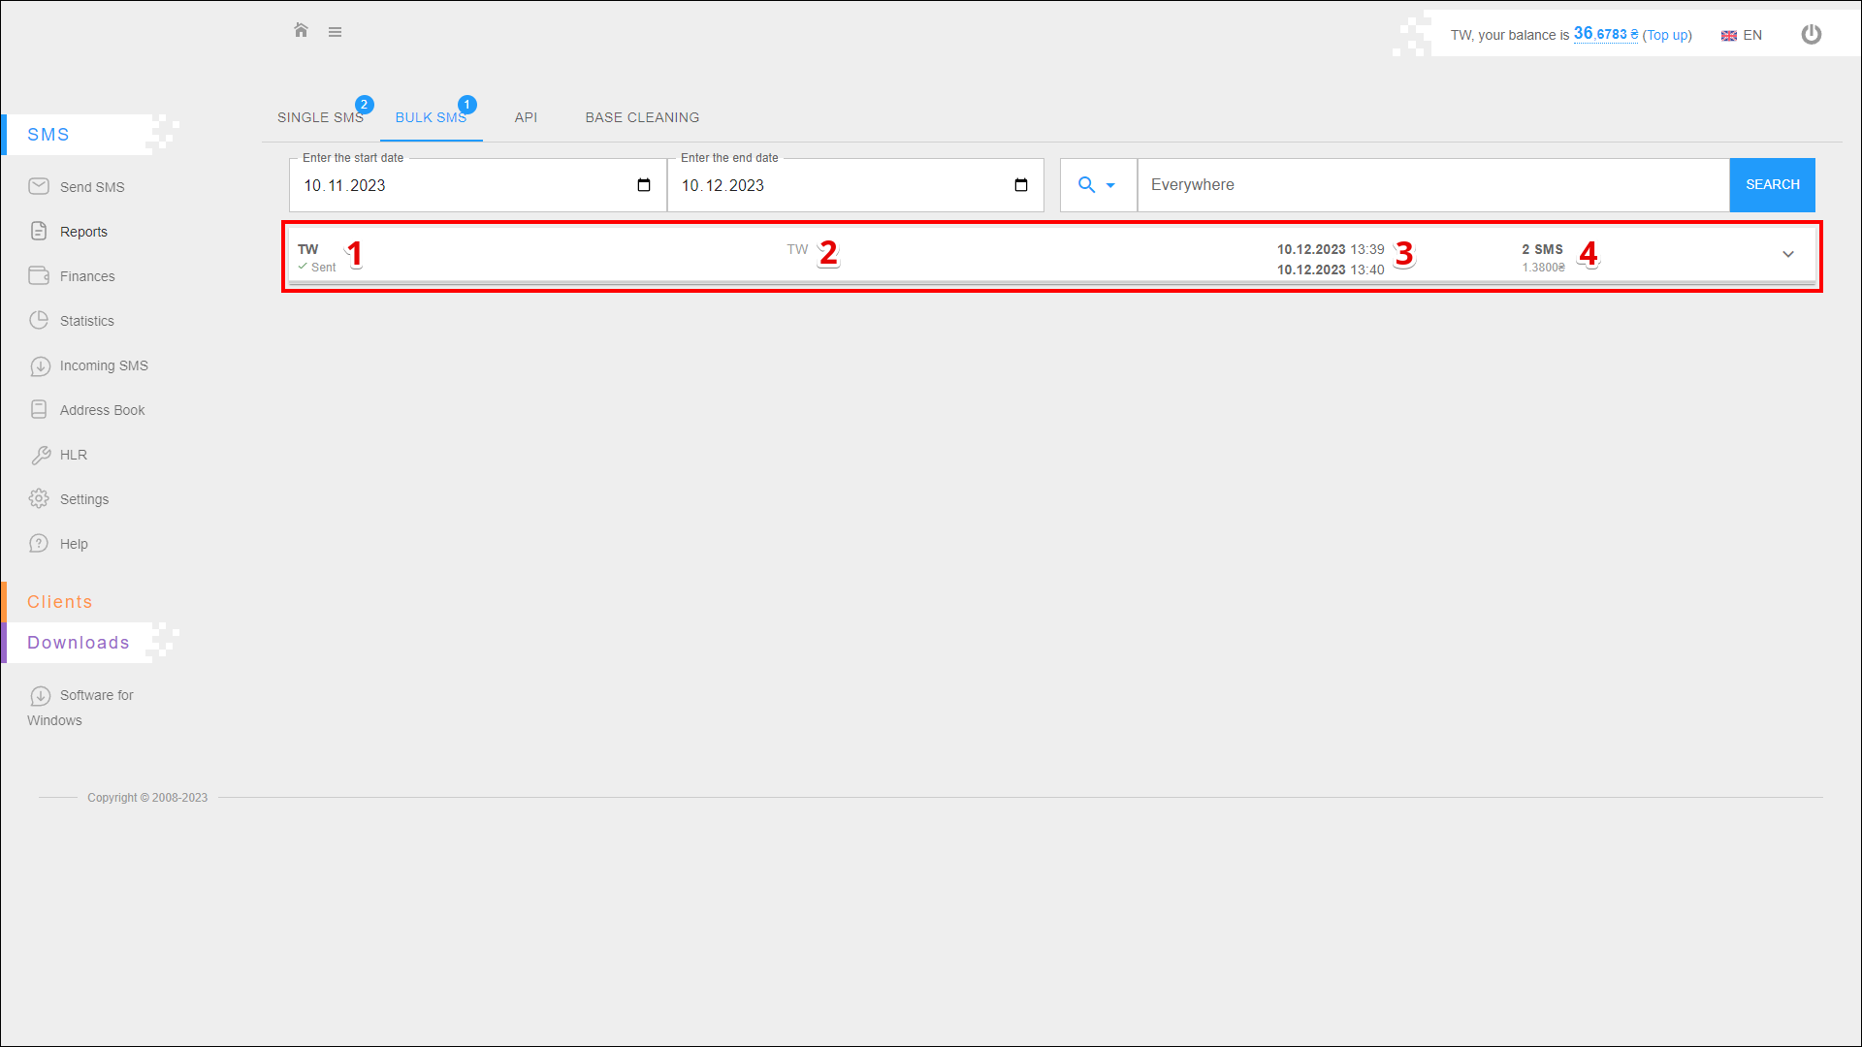The image size is (1862, 1047).
Task: Click the Top up balance link
Action: [1667, 35]
